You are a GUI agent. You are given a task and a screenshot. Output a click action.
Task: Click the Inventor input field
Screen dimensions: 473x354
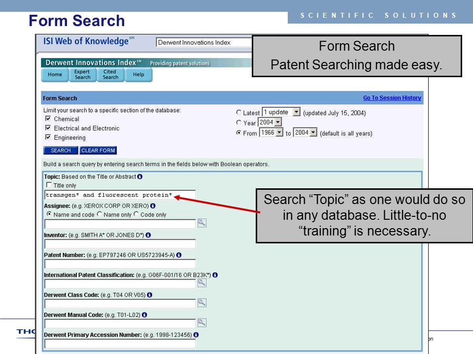[x=120, y=243]
